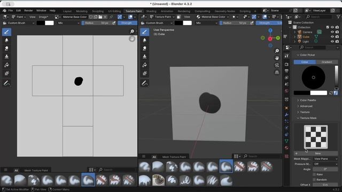
Task: Collapse the Texture Mask panel
Action: [x=308, y=118]
